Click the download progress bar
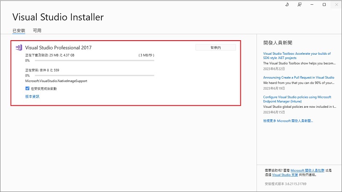Screen dimensions: 342x192 (x=90, y=61)
